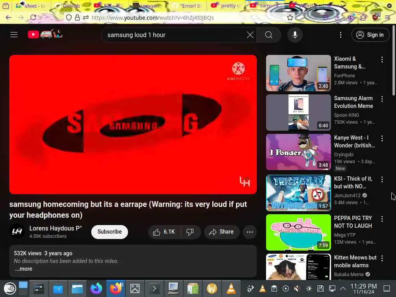This screenshot has width=396, height=297.
Task: Expand hidden system tray icons arrow
Action: click(343, 288)
